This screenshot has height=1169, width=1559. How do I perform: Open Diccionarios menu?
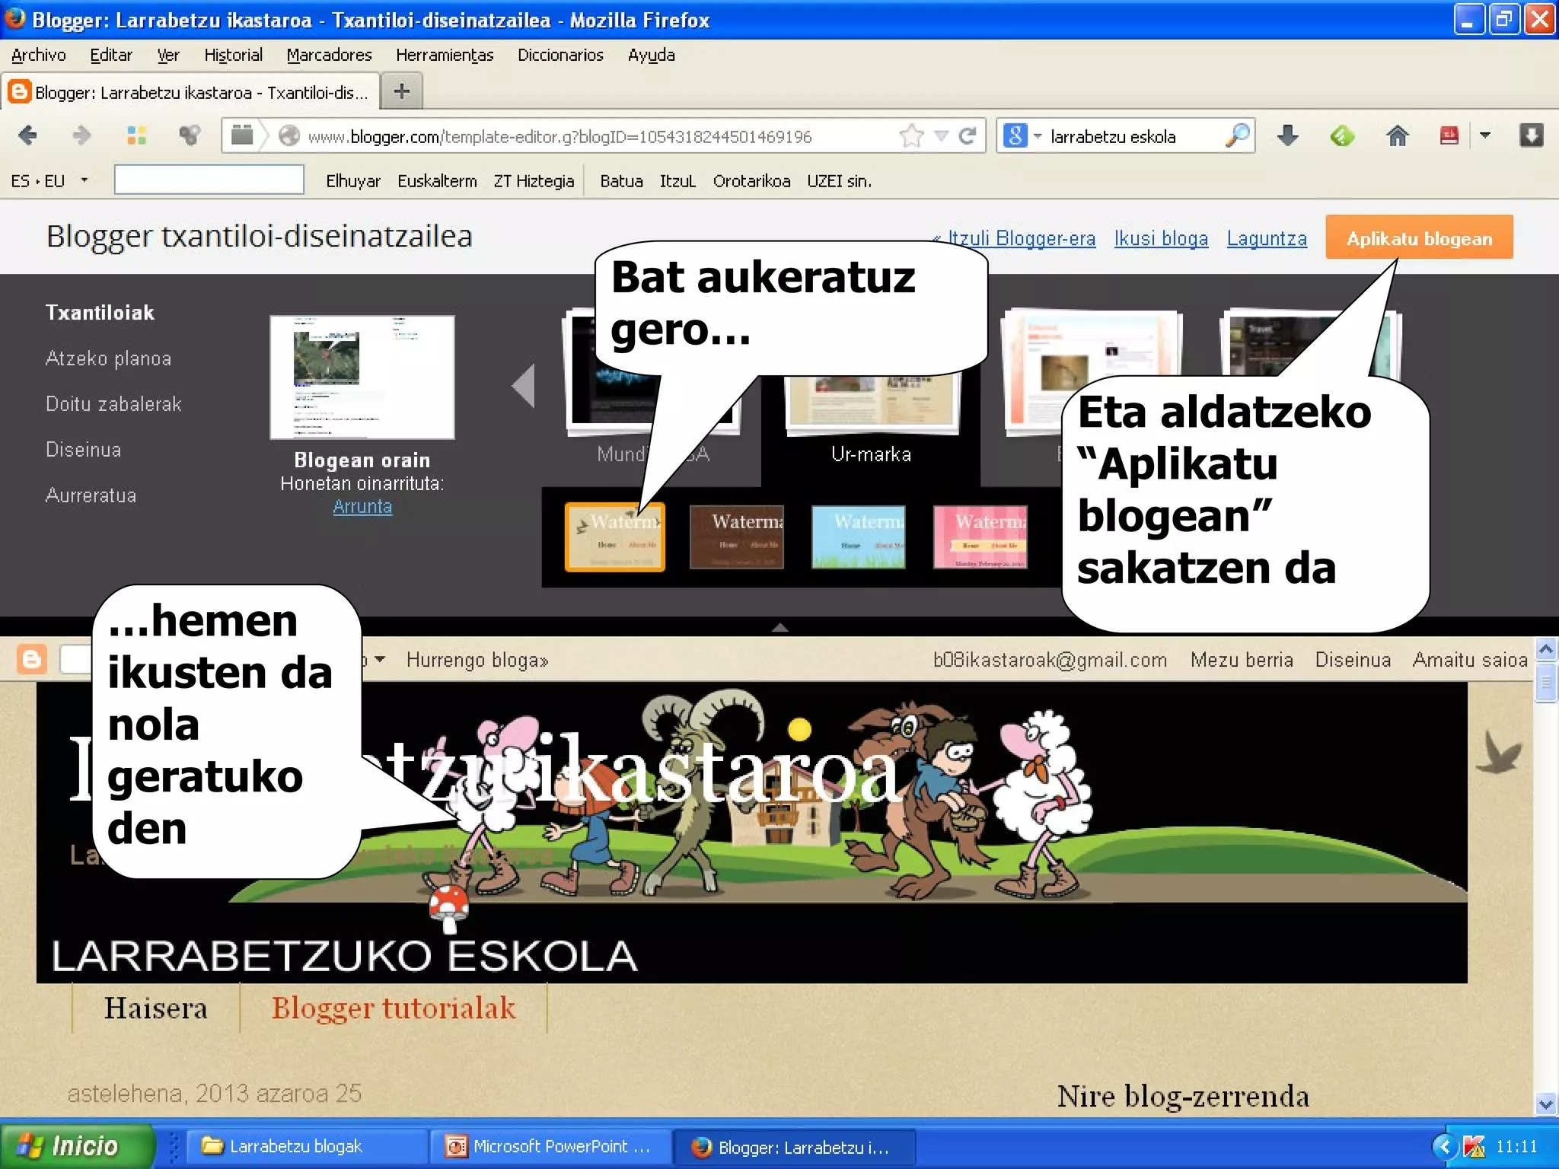pyautogui.click(x=560, y=55)
